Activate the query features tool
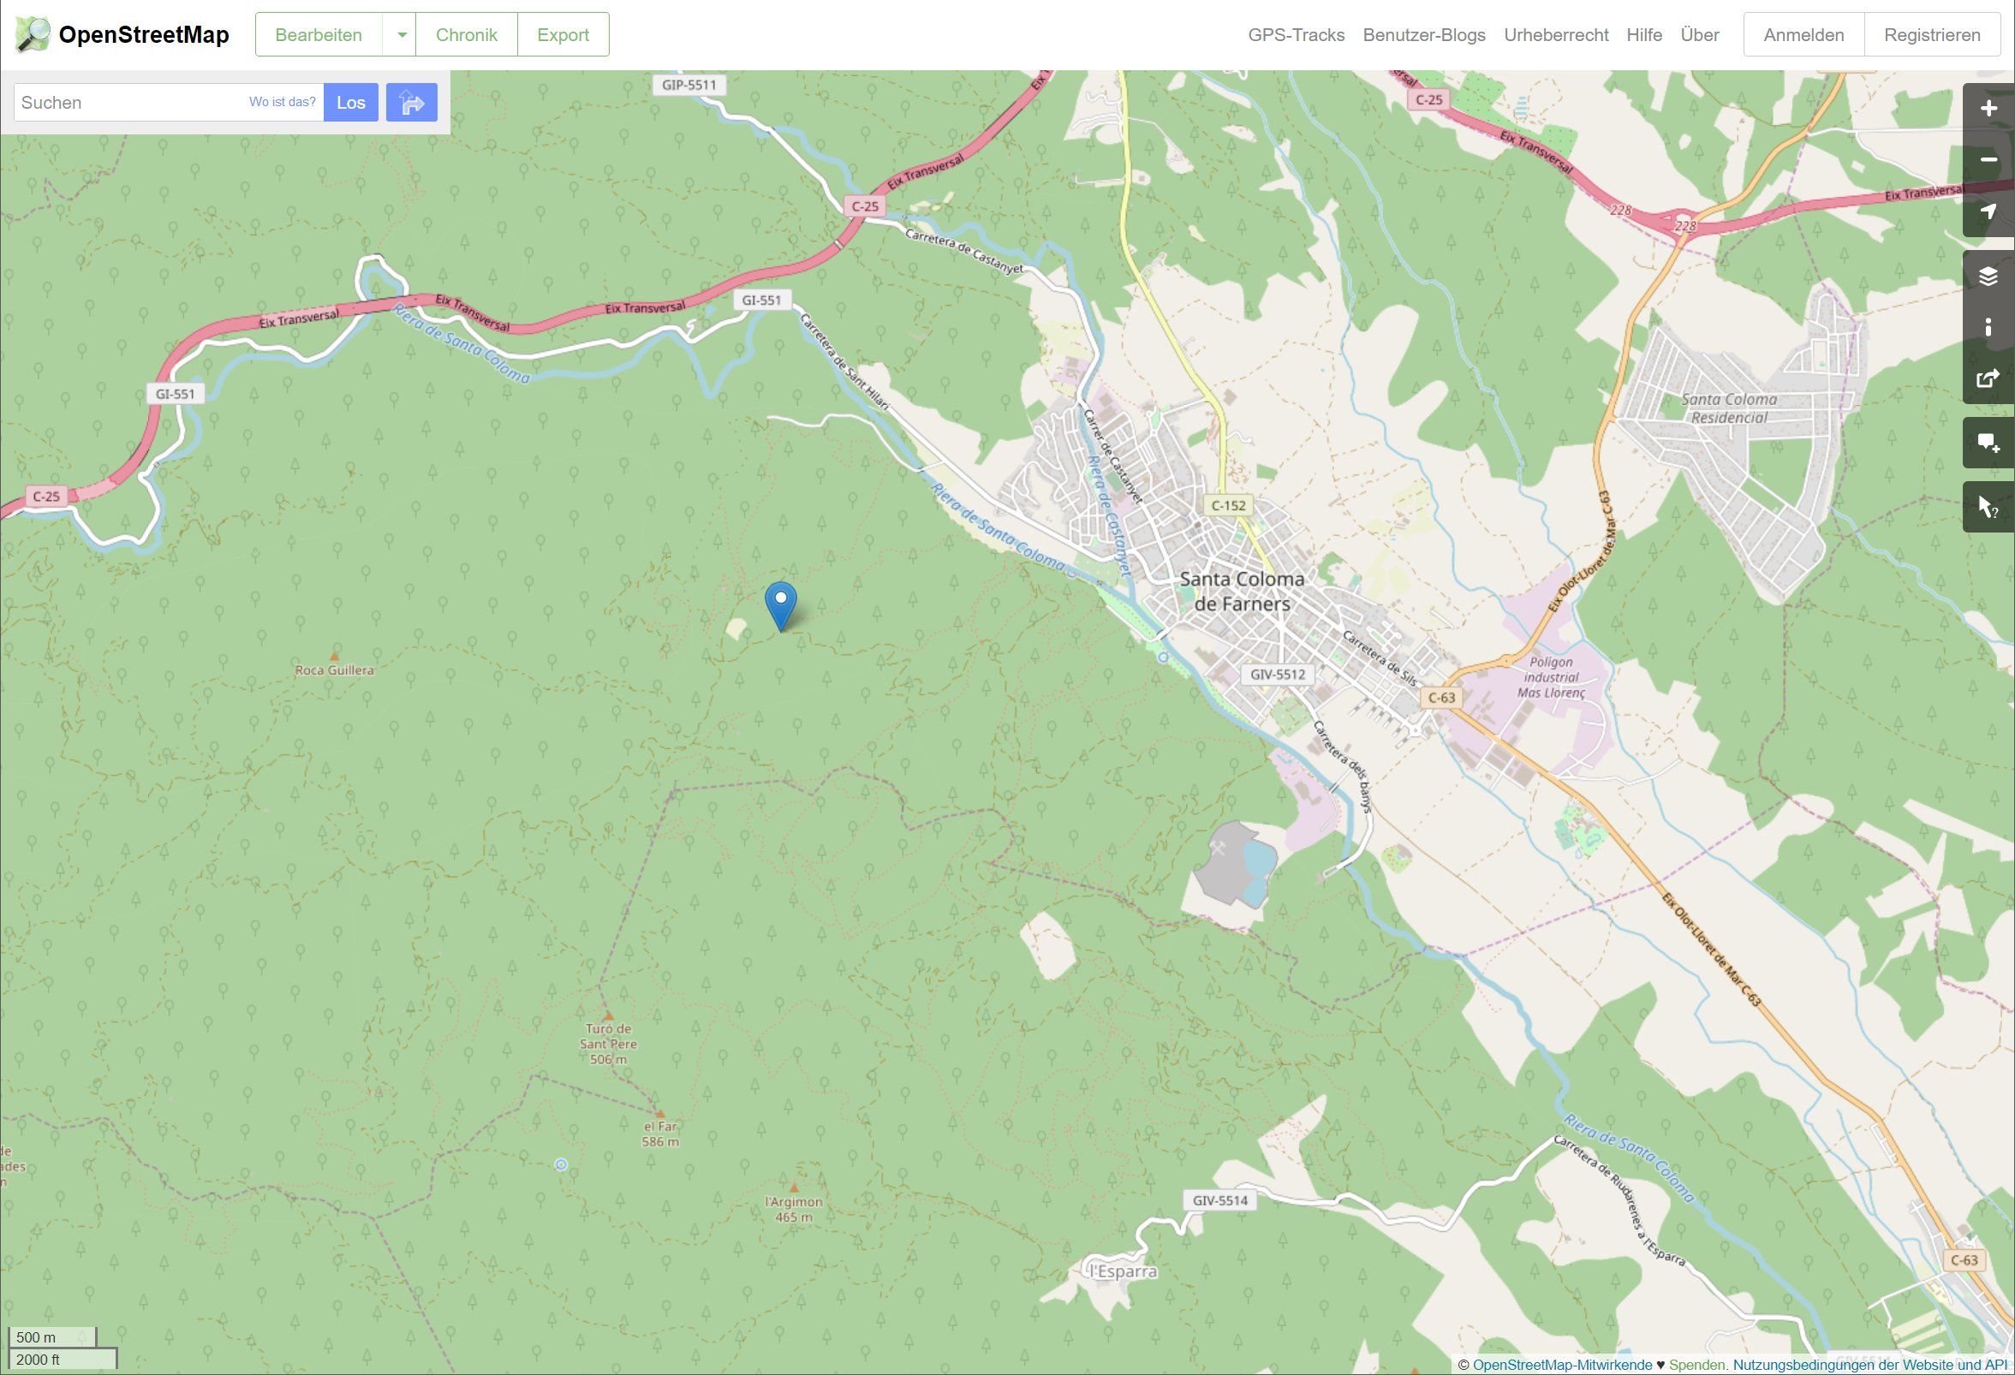Screen dimensions: 2015x1375 coord(1988,507)
